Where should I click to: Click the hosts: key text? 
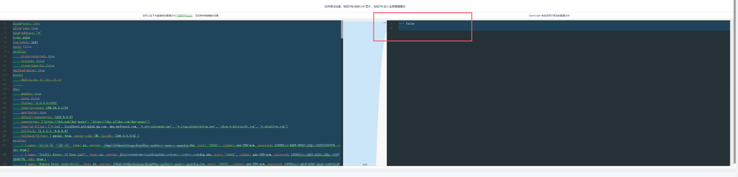pos(18,75)
